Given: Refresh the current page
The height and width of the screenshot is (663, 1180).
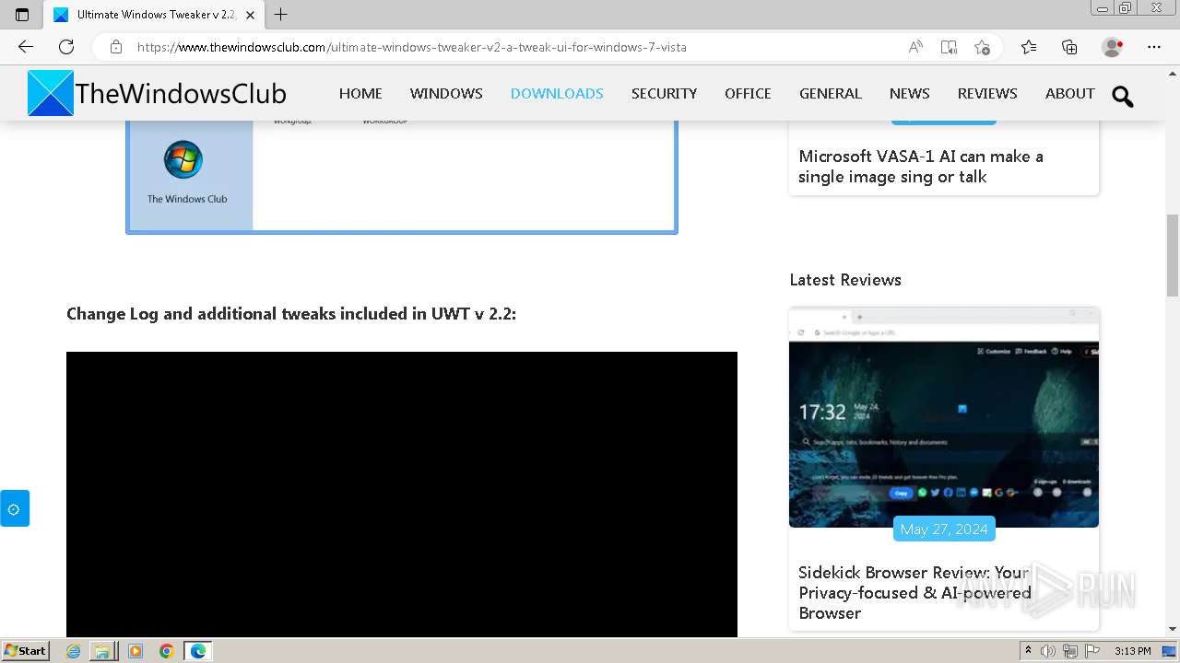Looking at the screenshot, I should 66,47.
